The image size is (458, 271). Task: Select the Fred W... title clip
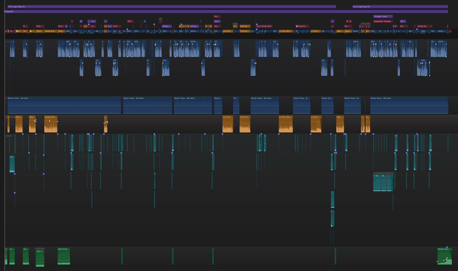pyautogui.click(x=302, y=26)
